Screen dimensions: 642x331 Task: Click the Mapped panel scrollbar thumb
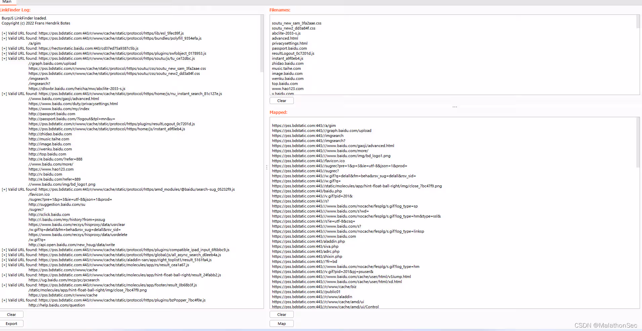[638, 143]
